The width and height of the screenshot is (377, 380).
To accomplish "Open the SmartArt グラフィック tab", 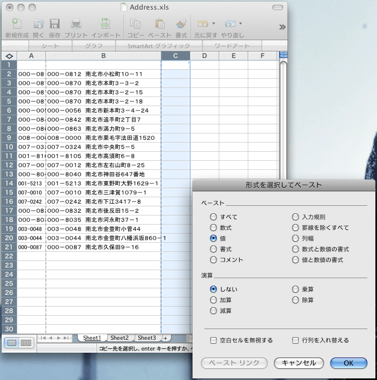I will click(159, 46).
